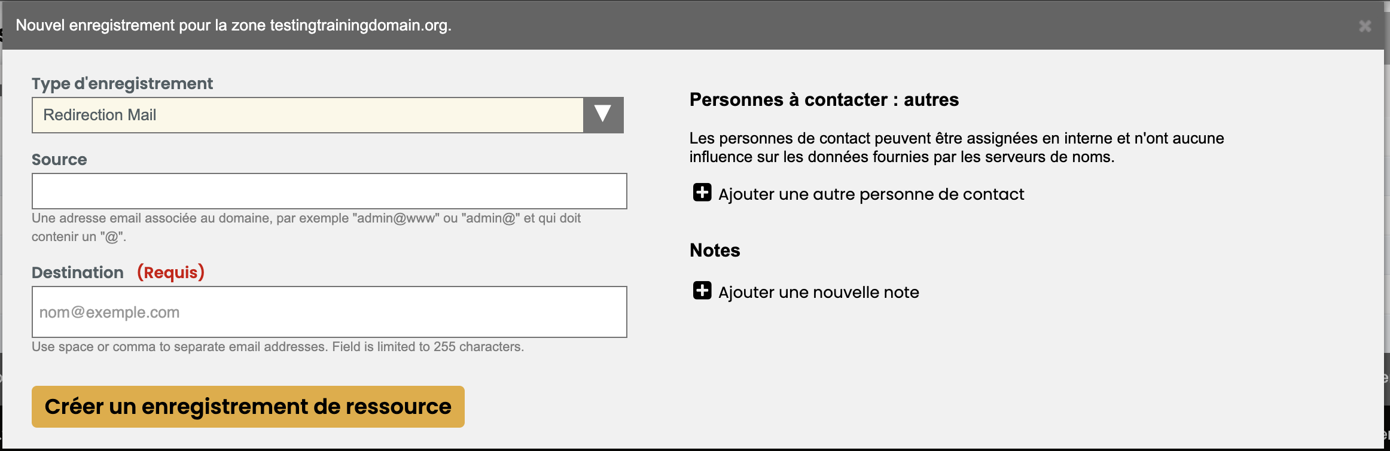Viewport: 1390px width, 451px height.
Task: Select Ajouter une nouvelle note link
Action: coord(819,292)
